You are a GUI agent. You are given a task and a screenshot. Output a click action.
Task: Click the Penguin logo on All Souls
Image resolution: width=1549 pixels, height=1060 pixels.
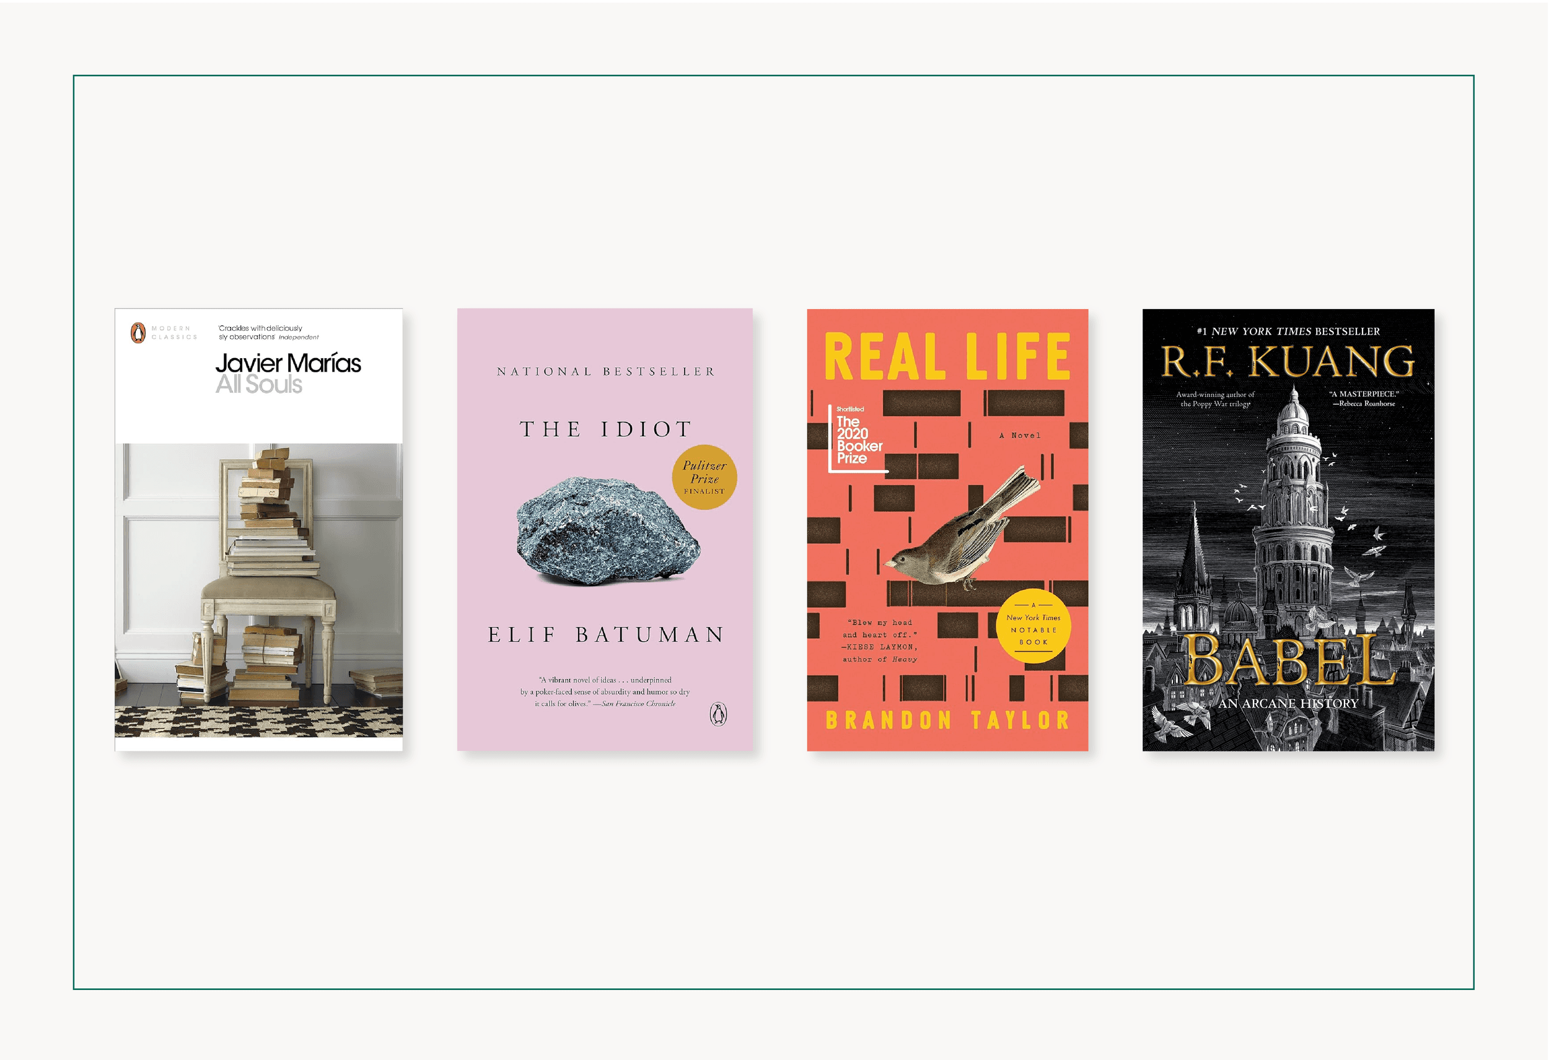(138, 333)
